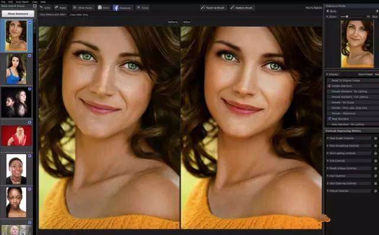Toggle Skin Lighting Controls on/off switch
This screenshot has height=235, width=379.
tap(375, 153)
